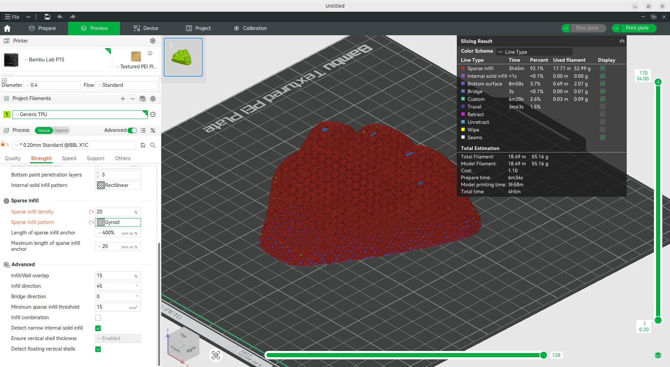
Task: Show Wipe lines in display column
Action: 603,130
